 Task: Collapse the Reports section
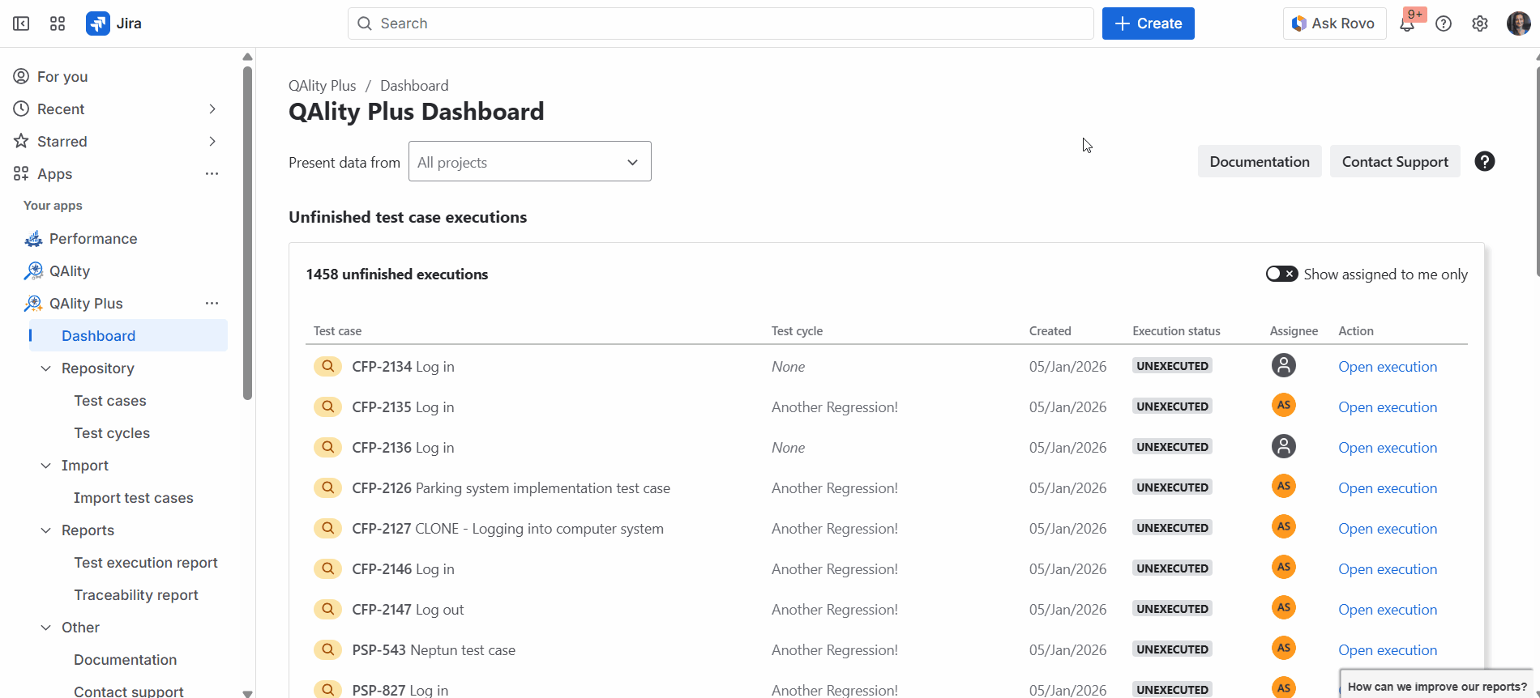point(45,530)
